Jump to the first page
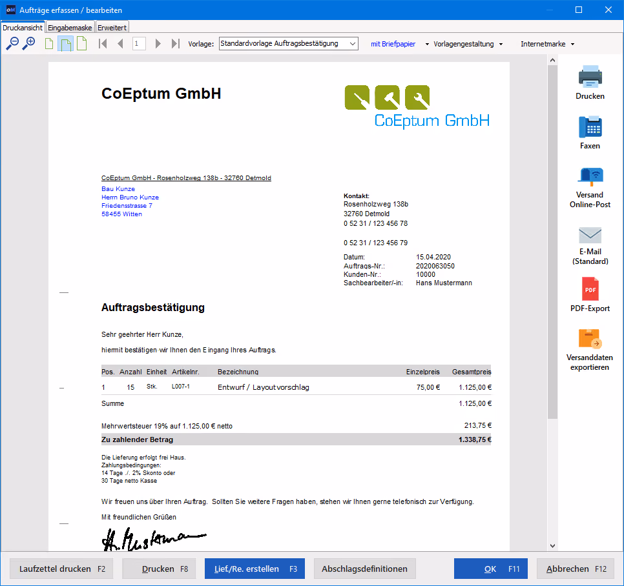The height and width of the screenshot is (586, 624). (103, 43)
